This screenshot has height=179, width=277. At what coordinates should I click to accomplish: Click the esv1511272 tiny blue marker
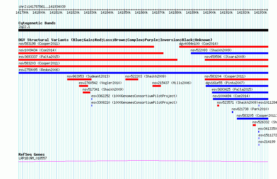click(259, 138)
